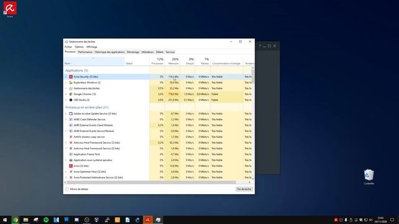
Task: Expand the Adobe Acrobat Update Service row
Action: 66,114
